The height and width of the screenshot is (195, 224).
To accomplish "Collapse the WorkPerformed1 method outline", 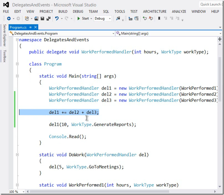I will click(17, 185).
